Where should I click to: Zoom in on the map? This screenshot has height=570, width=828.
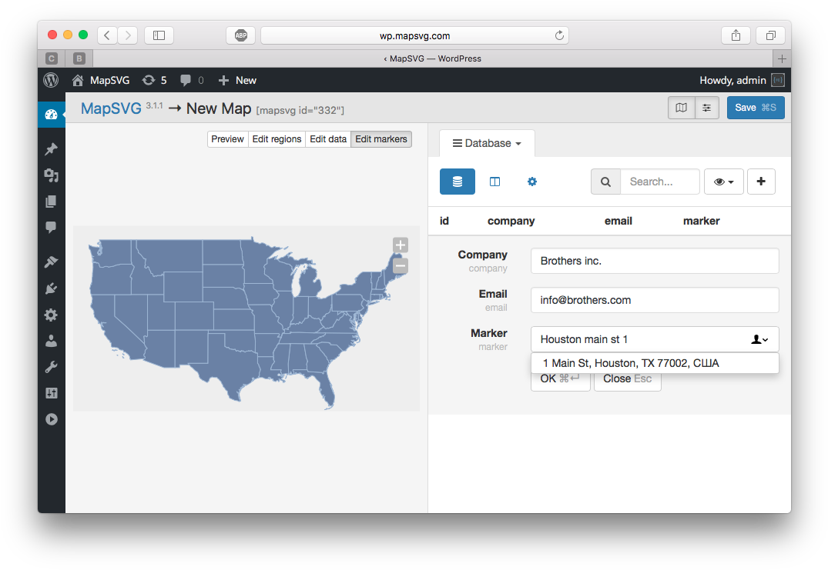(401, 245)
